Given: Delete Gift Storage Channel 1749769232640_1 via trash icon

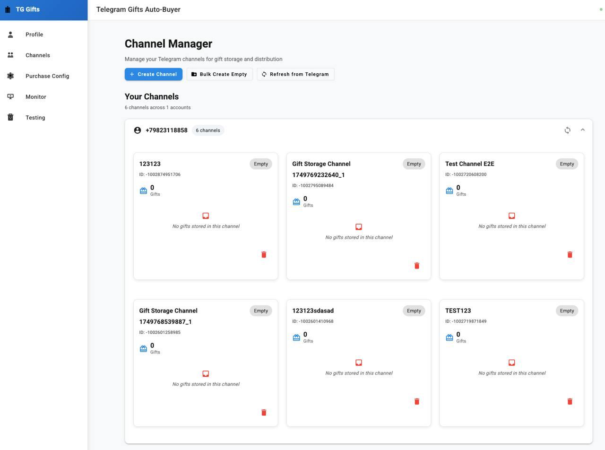Looking at the screenshot, I should (417, 266).
